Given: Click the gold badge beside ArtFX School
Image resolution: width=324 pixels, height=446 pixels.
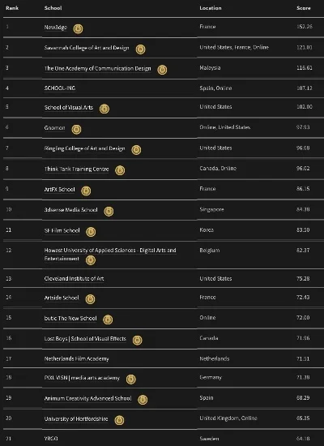Looking at the screenshot, I should tap(86, 191).
